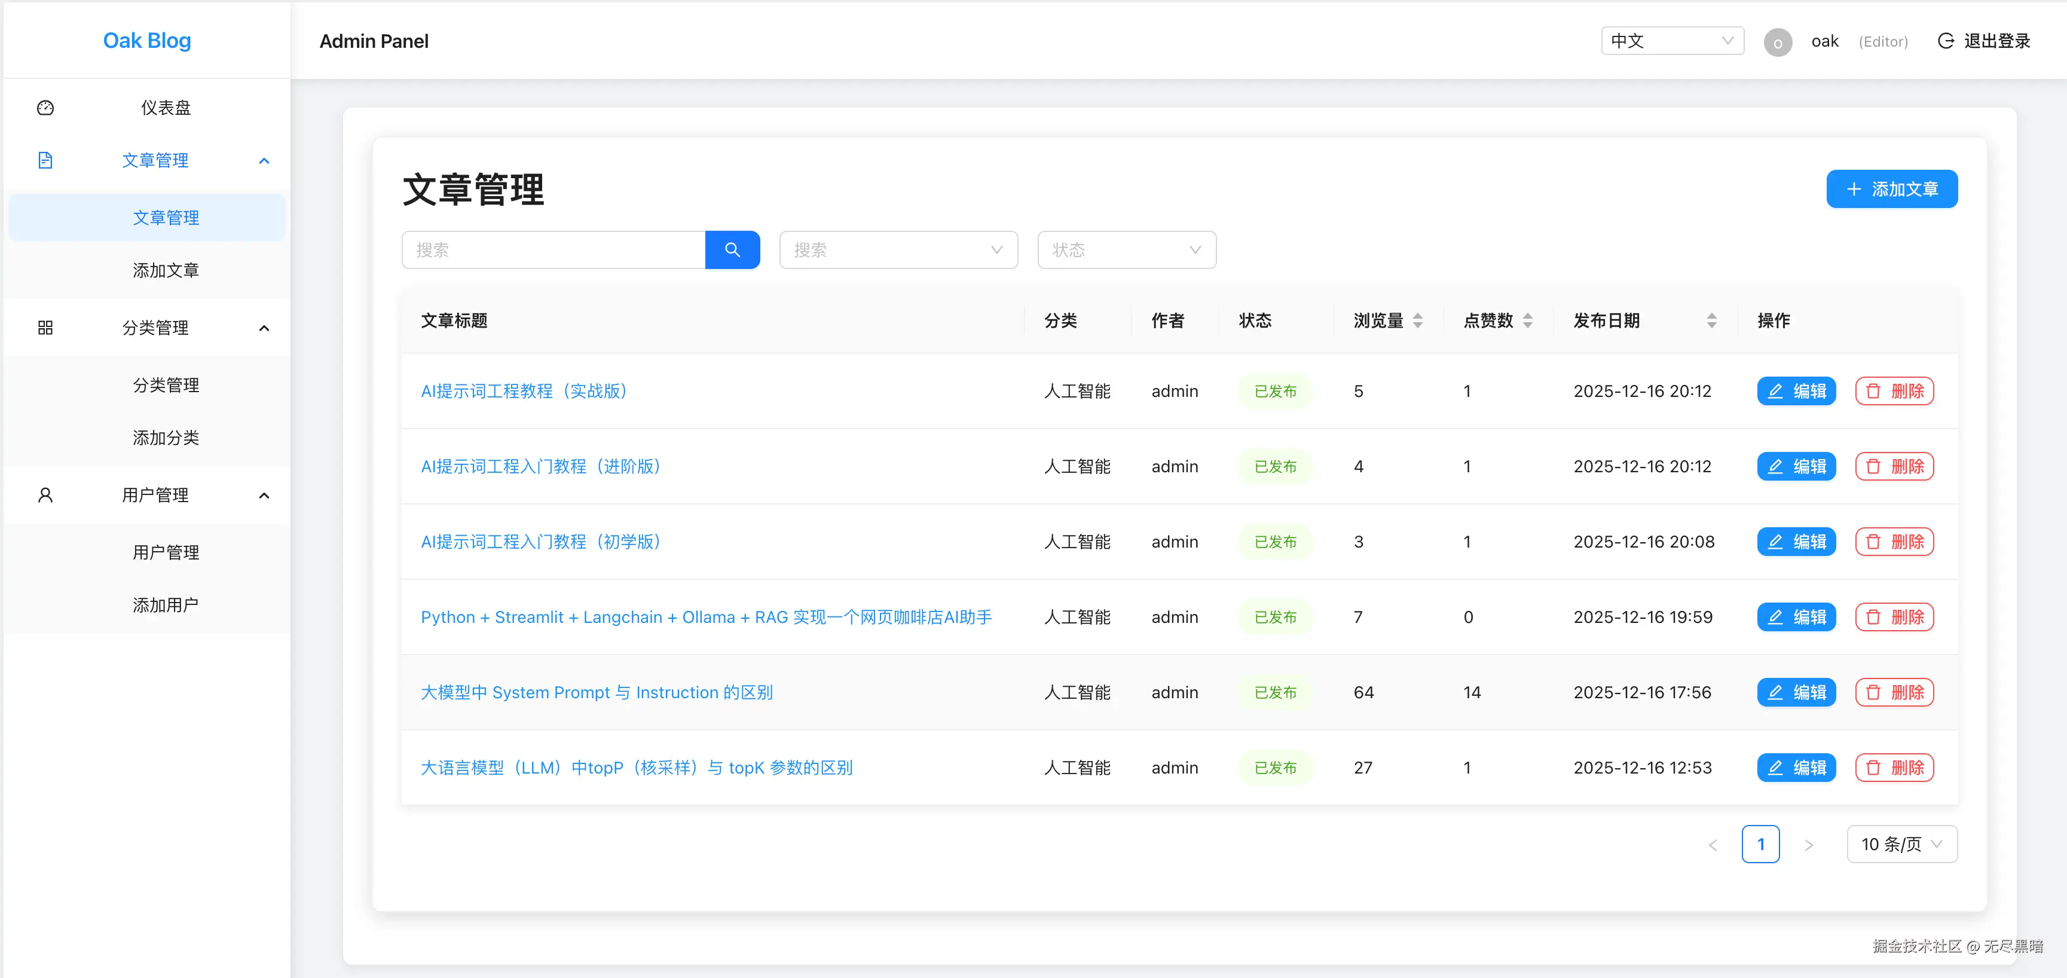Sort table by likes column arrows
2067x978 pixels.
click(x=1528, y=321)
